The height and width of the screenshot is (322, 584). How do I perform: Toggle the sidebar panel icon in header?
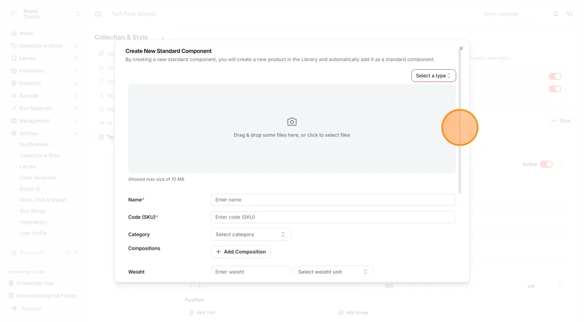point(98,14)
